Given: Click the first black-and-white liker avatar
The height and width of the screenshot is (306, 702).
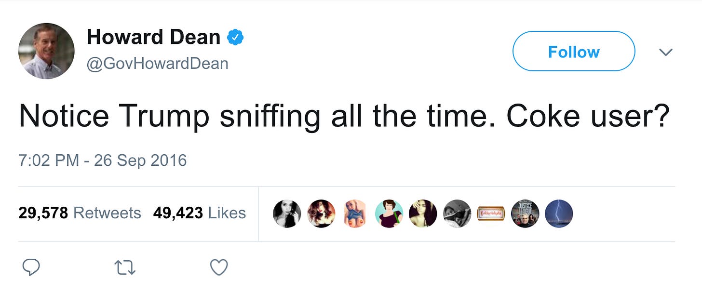Looking at the screenshot, I should tap(287, 213).
